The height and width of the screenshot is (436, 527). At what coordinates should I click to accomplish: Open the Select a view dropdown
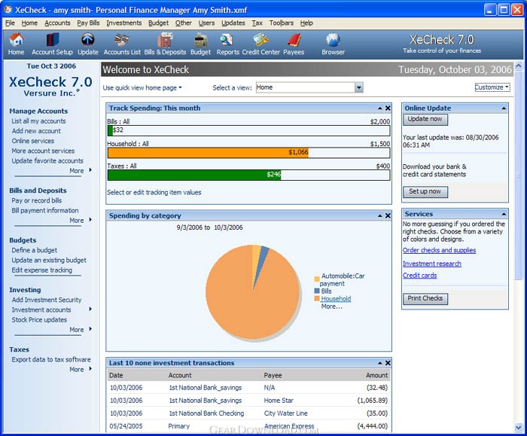click(359, 88)
